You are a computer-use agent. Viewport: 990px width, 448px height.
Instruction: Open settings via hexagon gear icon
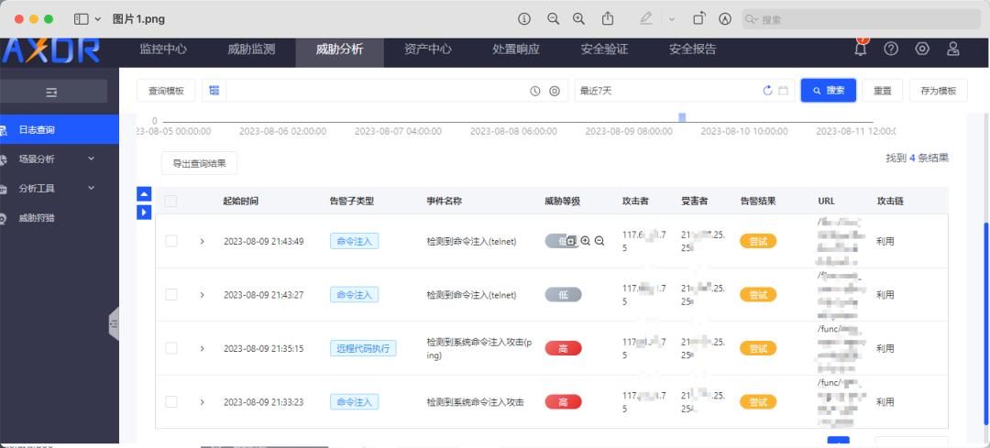coord(922,49)
